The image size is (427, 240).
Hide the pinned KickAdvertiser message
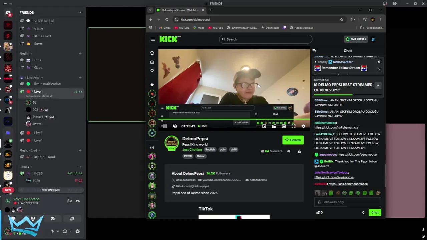(379, 62)
